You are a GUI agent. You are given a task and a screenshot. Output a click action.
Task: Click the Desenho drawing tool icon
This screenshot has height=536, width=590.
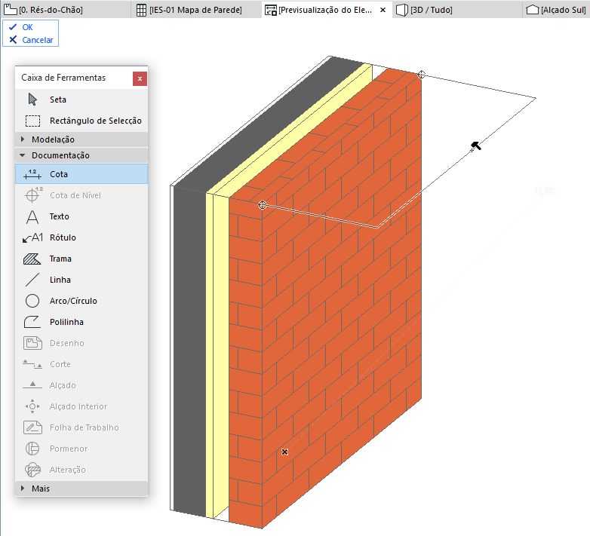tap(32, 343)
